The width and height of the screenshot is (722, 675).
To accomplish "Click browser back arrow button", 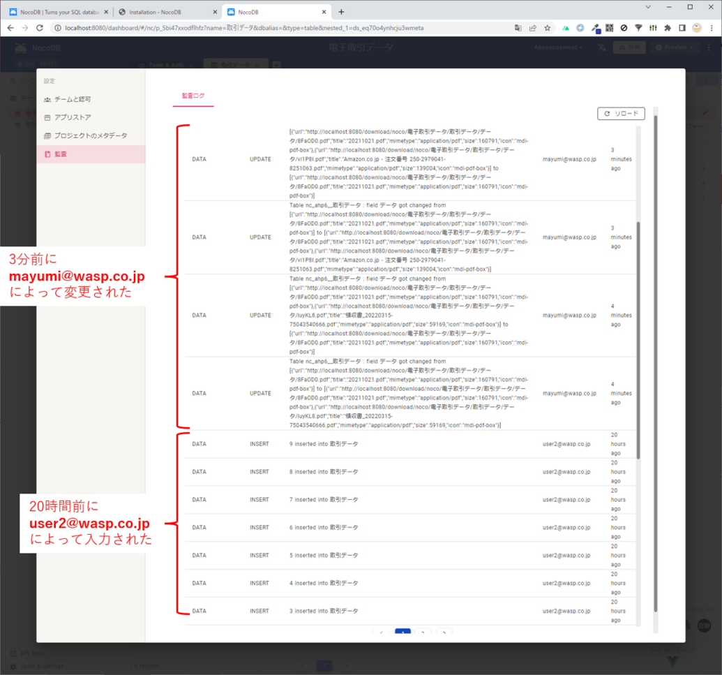I will 10,28.
